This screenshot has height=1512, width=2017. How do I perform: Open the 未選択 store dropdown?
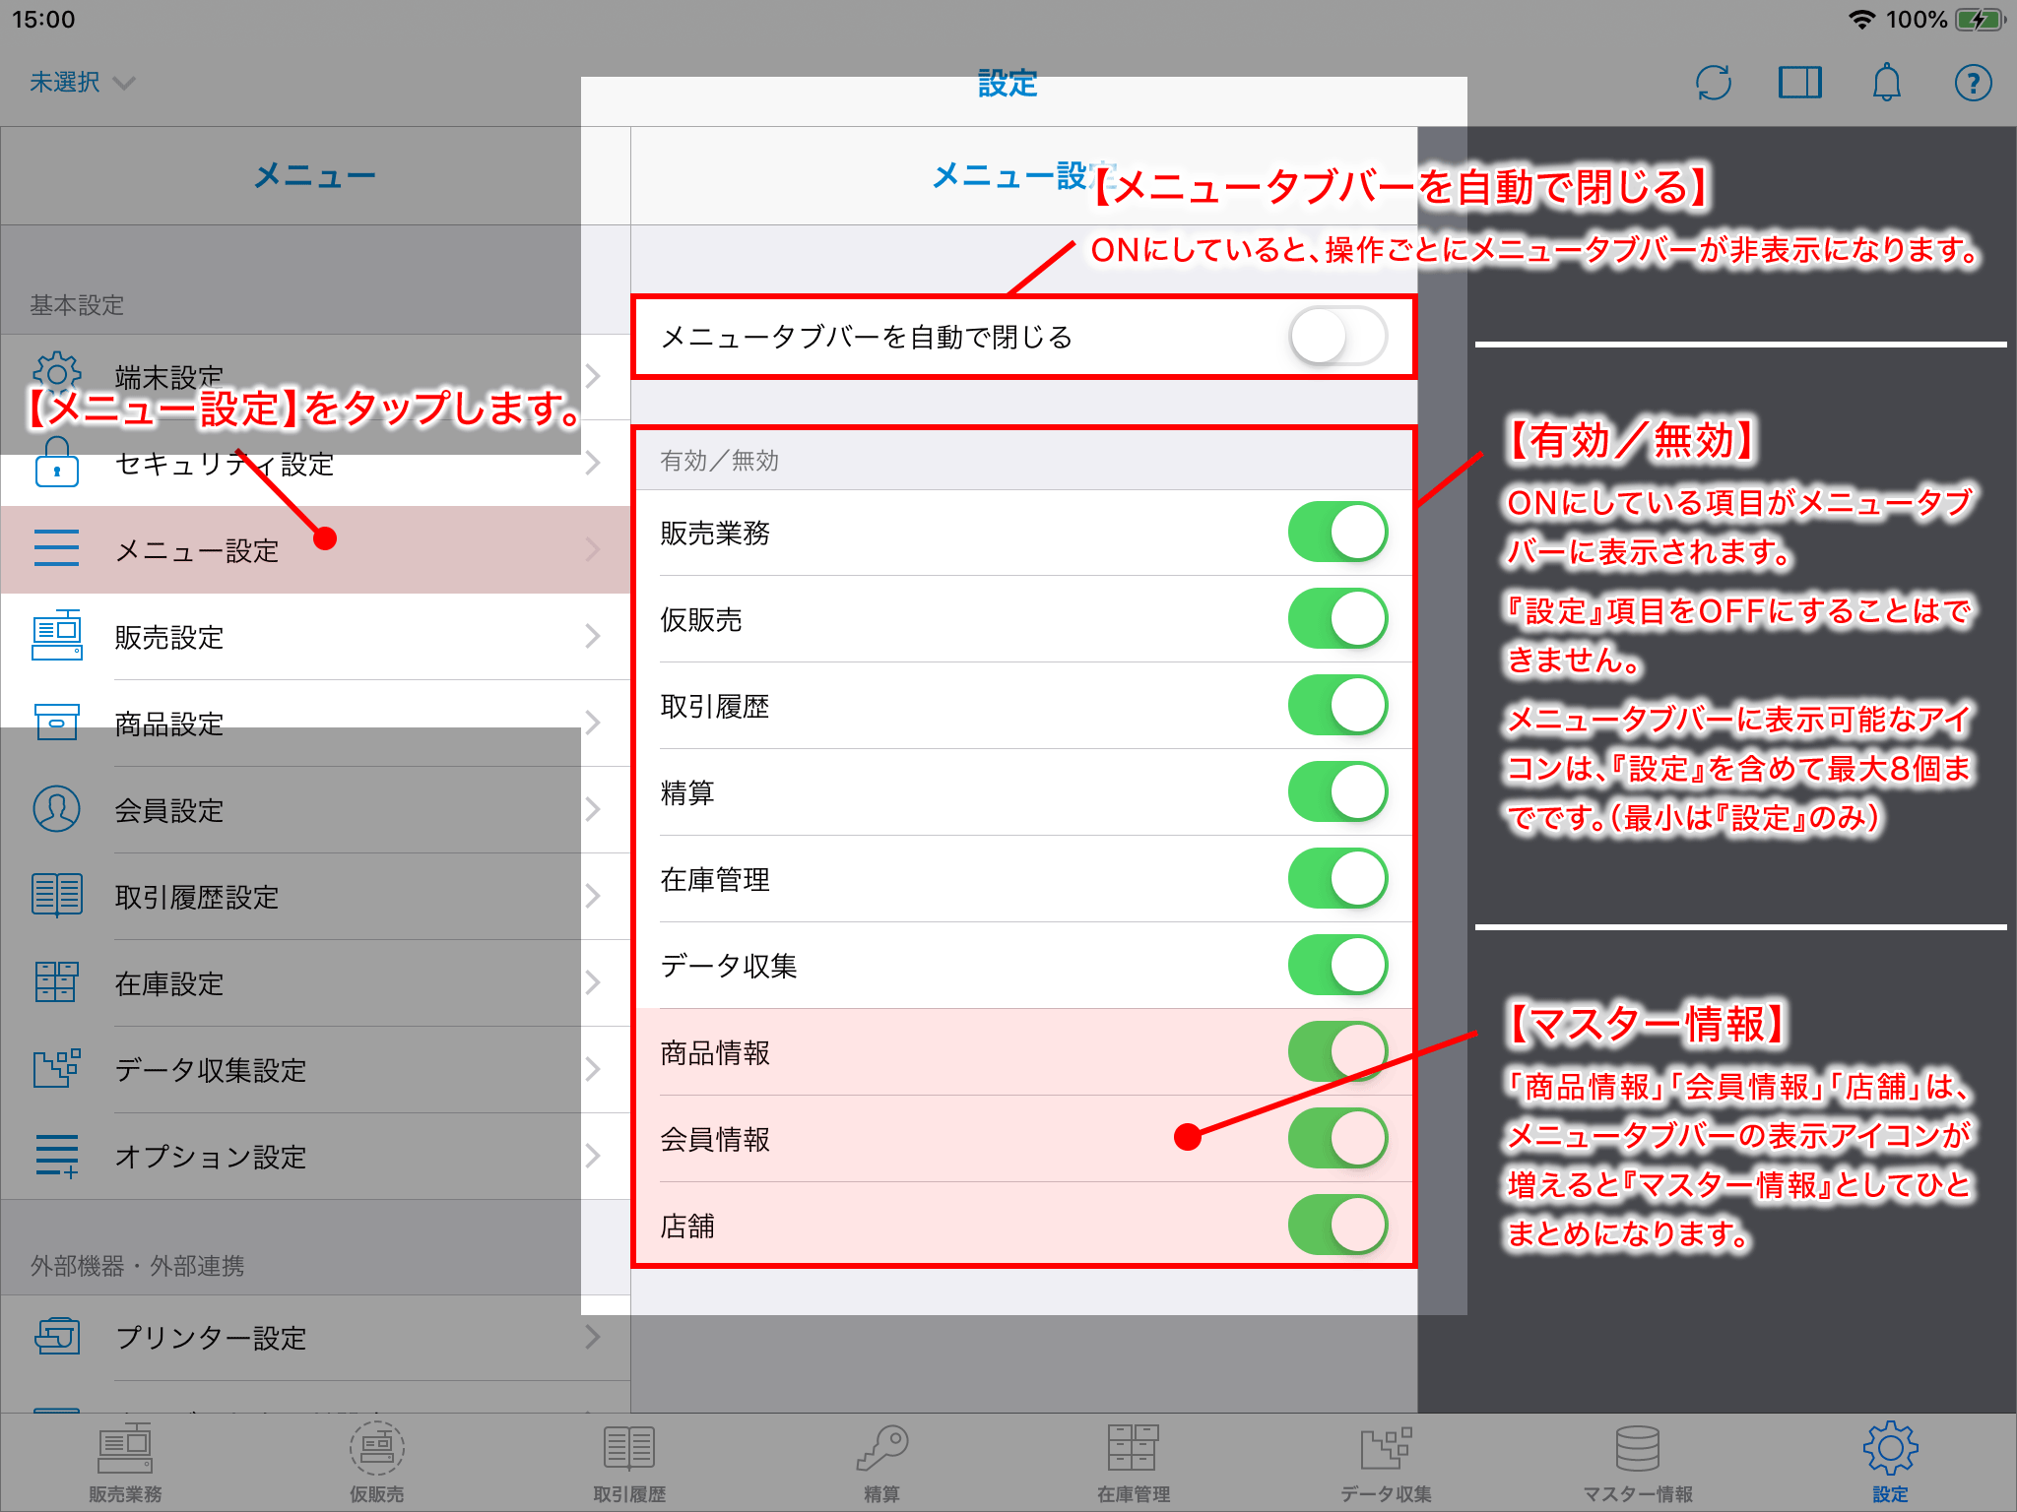click(x=82, y=83)
